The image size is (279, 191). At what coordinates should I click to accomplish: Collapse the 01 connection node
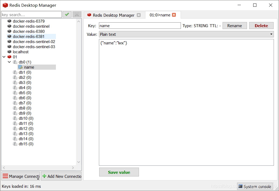tap(4, 57)
